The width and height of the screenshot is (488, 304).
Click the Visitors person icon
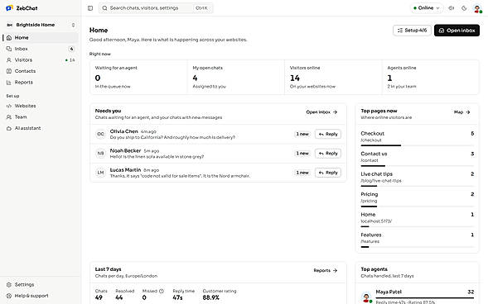click(x=9, y=59)
